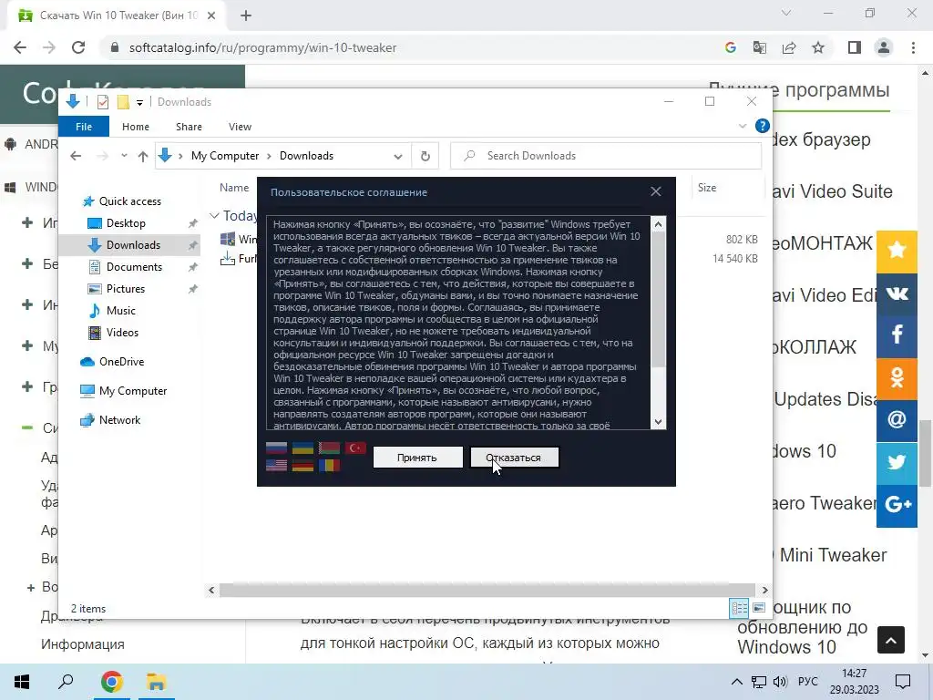933x700 pixels.
Task: Switch to large icons view
Action: coord(759,608)
